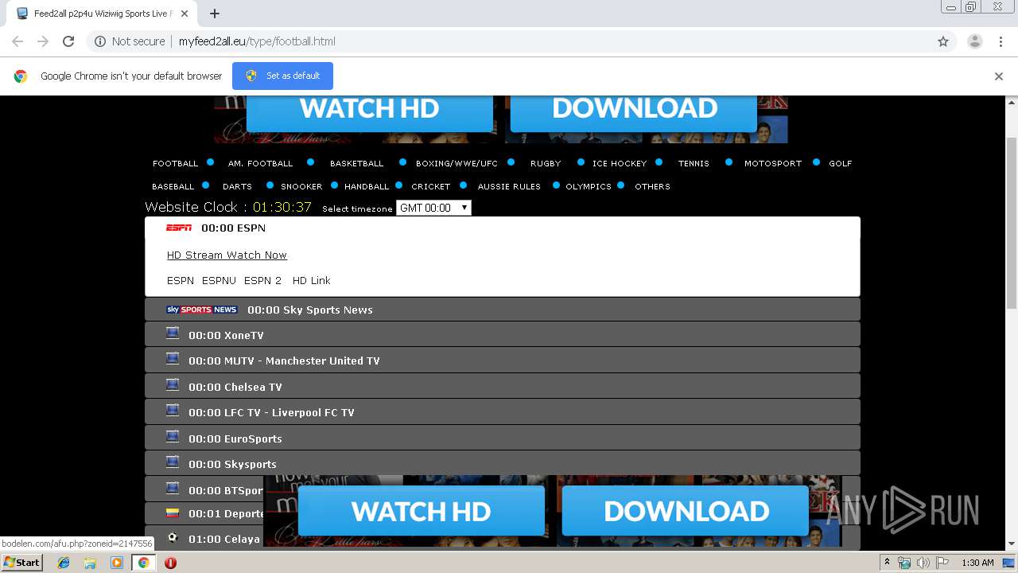
Task: Open the SNOOKER category
Action: click(x=301, y=186)
